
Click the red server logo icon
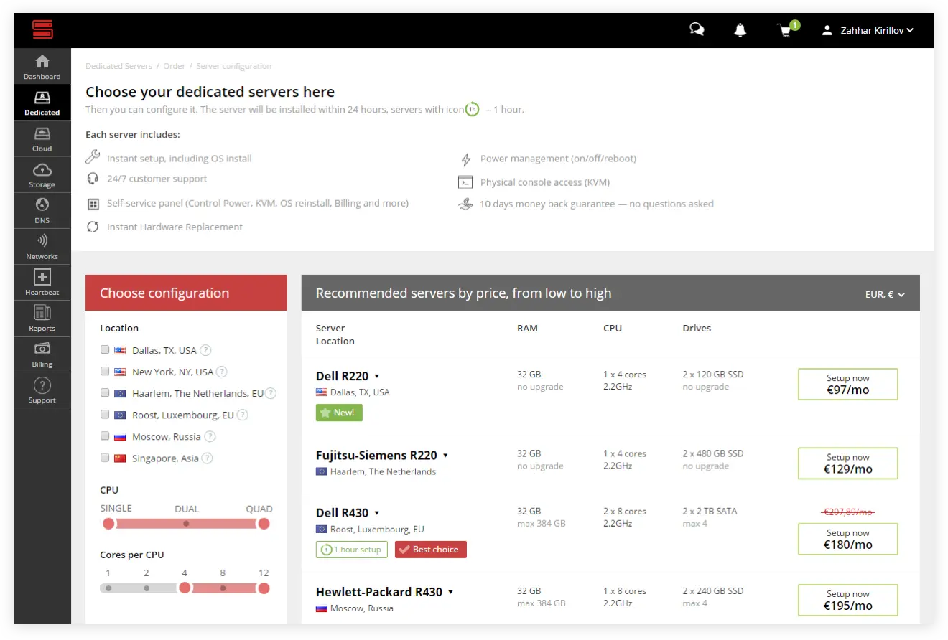coord(42,30)
